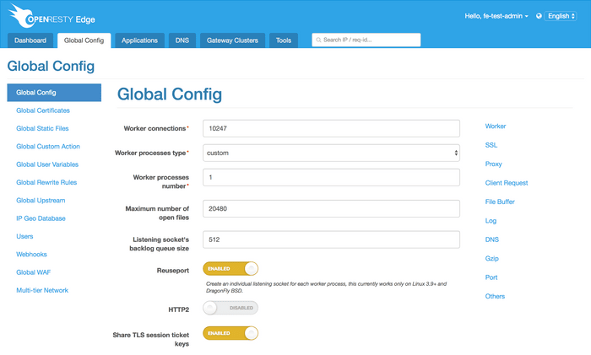This screenshot has height=355, width=591.
Task: Click the Maximum number of open files field
Action: (x=331, y=208)
